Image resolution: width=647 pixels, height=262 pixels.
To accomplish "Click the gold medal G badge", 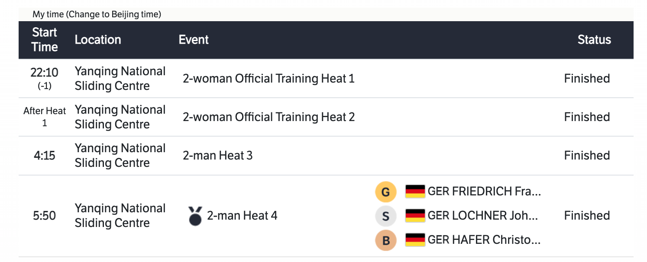I will 386,192.
